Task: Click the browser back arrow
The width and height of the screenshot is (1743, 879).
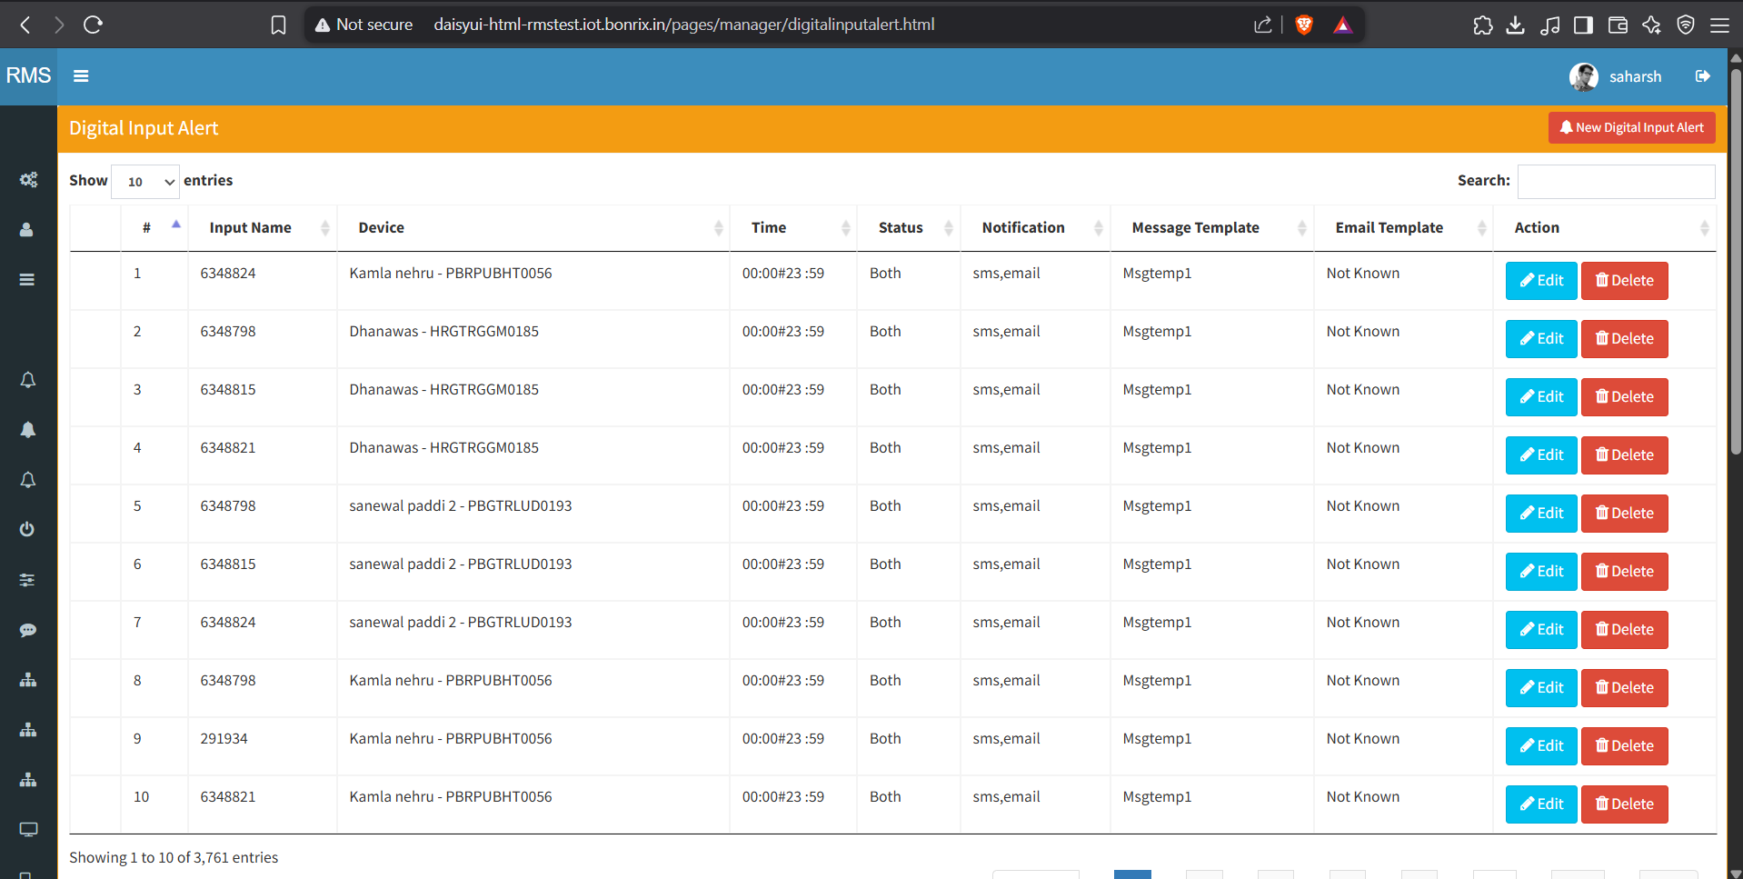Action: tap(25, 25)
